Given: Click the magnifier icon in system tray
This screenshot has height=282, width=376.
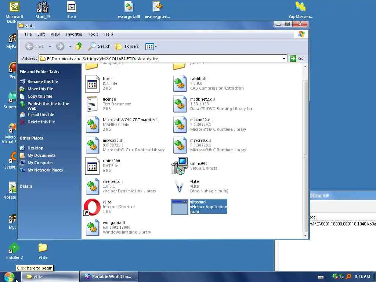Looking at the screenshot, I should click(x=349, y=276).
